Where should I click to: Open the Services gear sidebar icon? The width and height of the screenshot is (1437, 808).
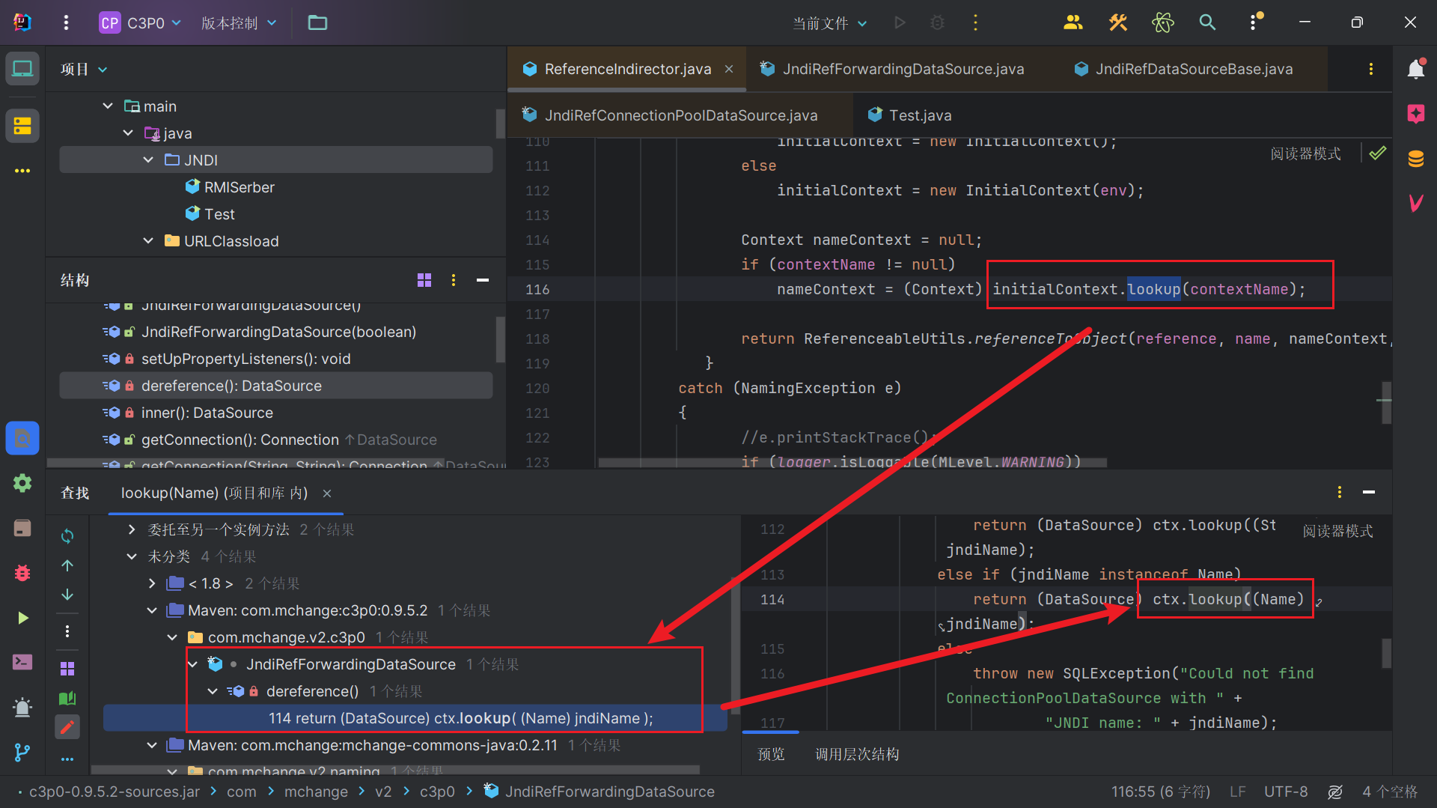click(x=22, y=483)
